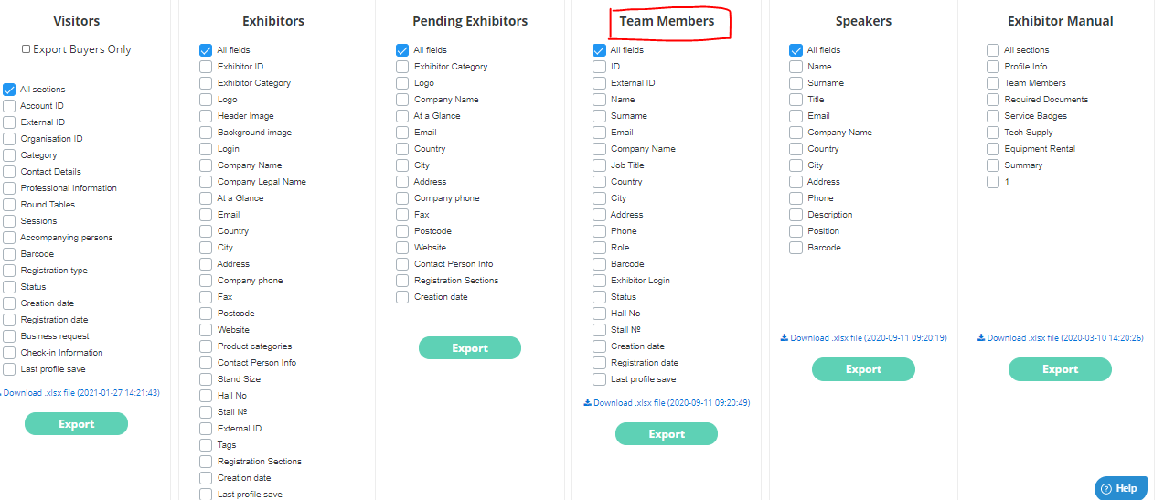Viewport: 1164px width, 500px height.
Task: Uncheck All sections under Visitors
Action: 9,90
